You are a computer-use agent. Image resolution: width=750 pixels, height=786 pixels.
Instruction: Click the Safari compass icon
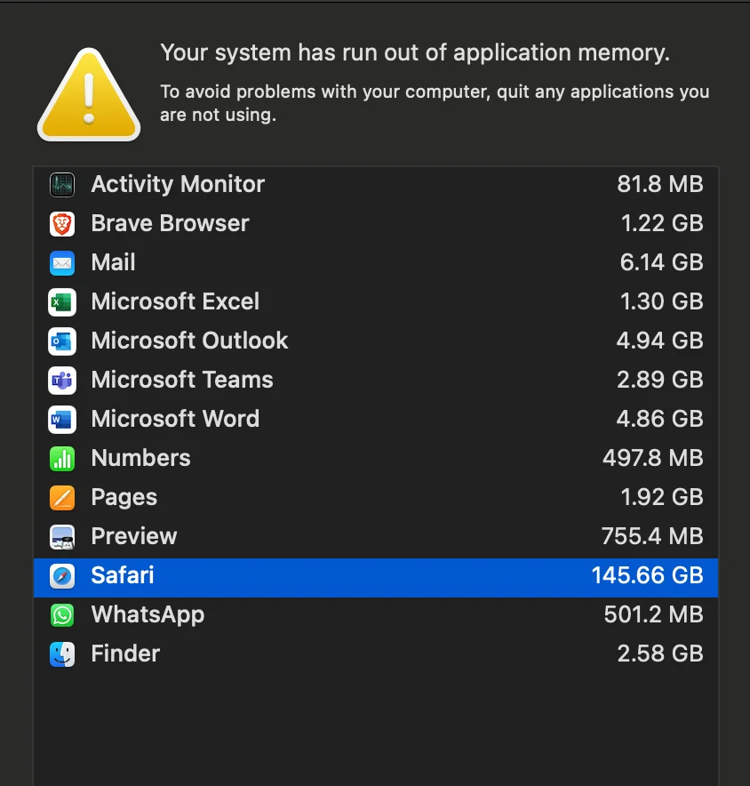pyautogui.click(x=62, y=575)
